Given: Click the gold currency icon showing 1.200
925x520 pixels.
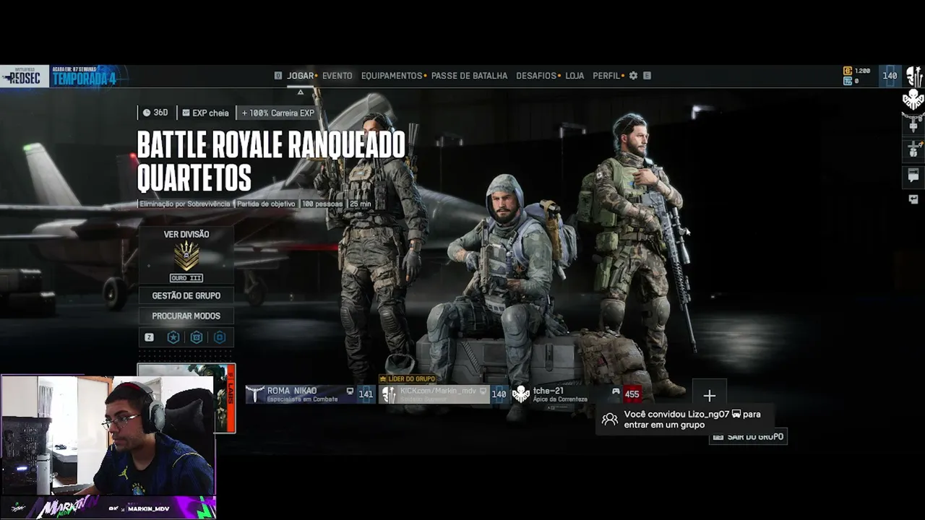Looking at the screenshot, I should point(848,71).
